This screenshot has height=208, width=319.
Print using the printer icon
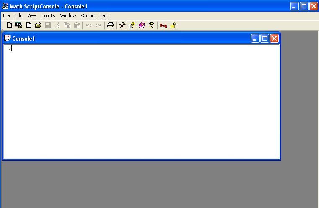(x=111, y=25)
